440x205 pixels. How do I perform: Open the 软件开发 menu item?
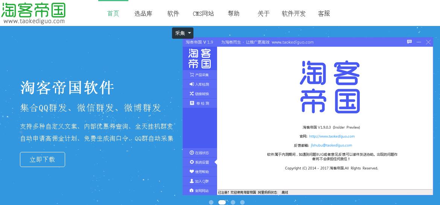point(294,14)
